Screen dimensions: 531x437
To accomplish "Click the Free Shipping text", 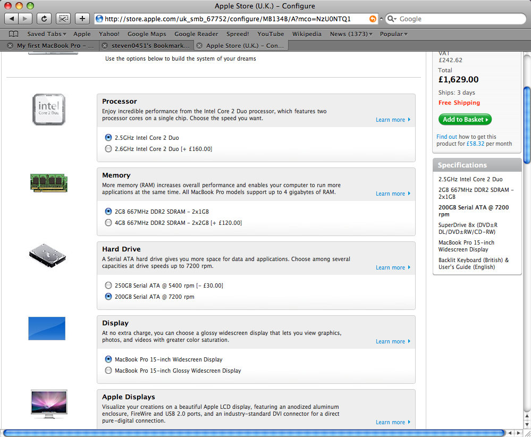I will coord(459,103).
